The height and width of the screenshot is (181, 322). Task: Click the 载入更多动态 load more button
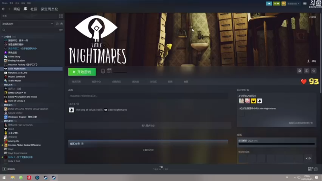tap(148, 125)
